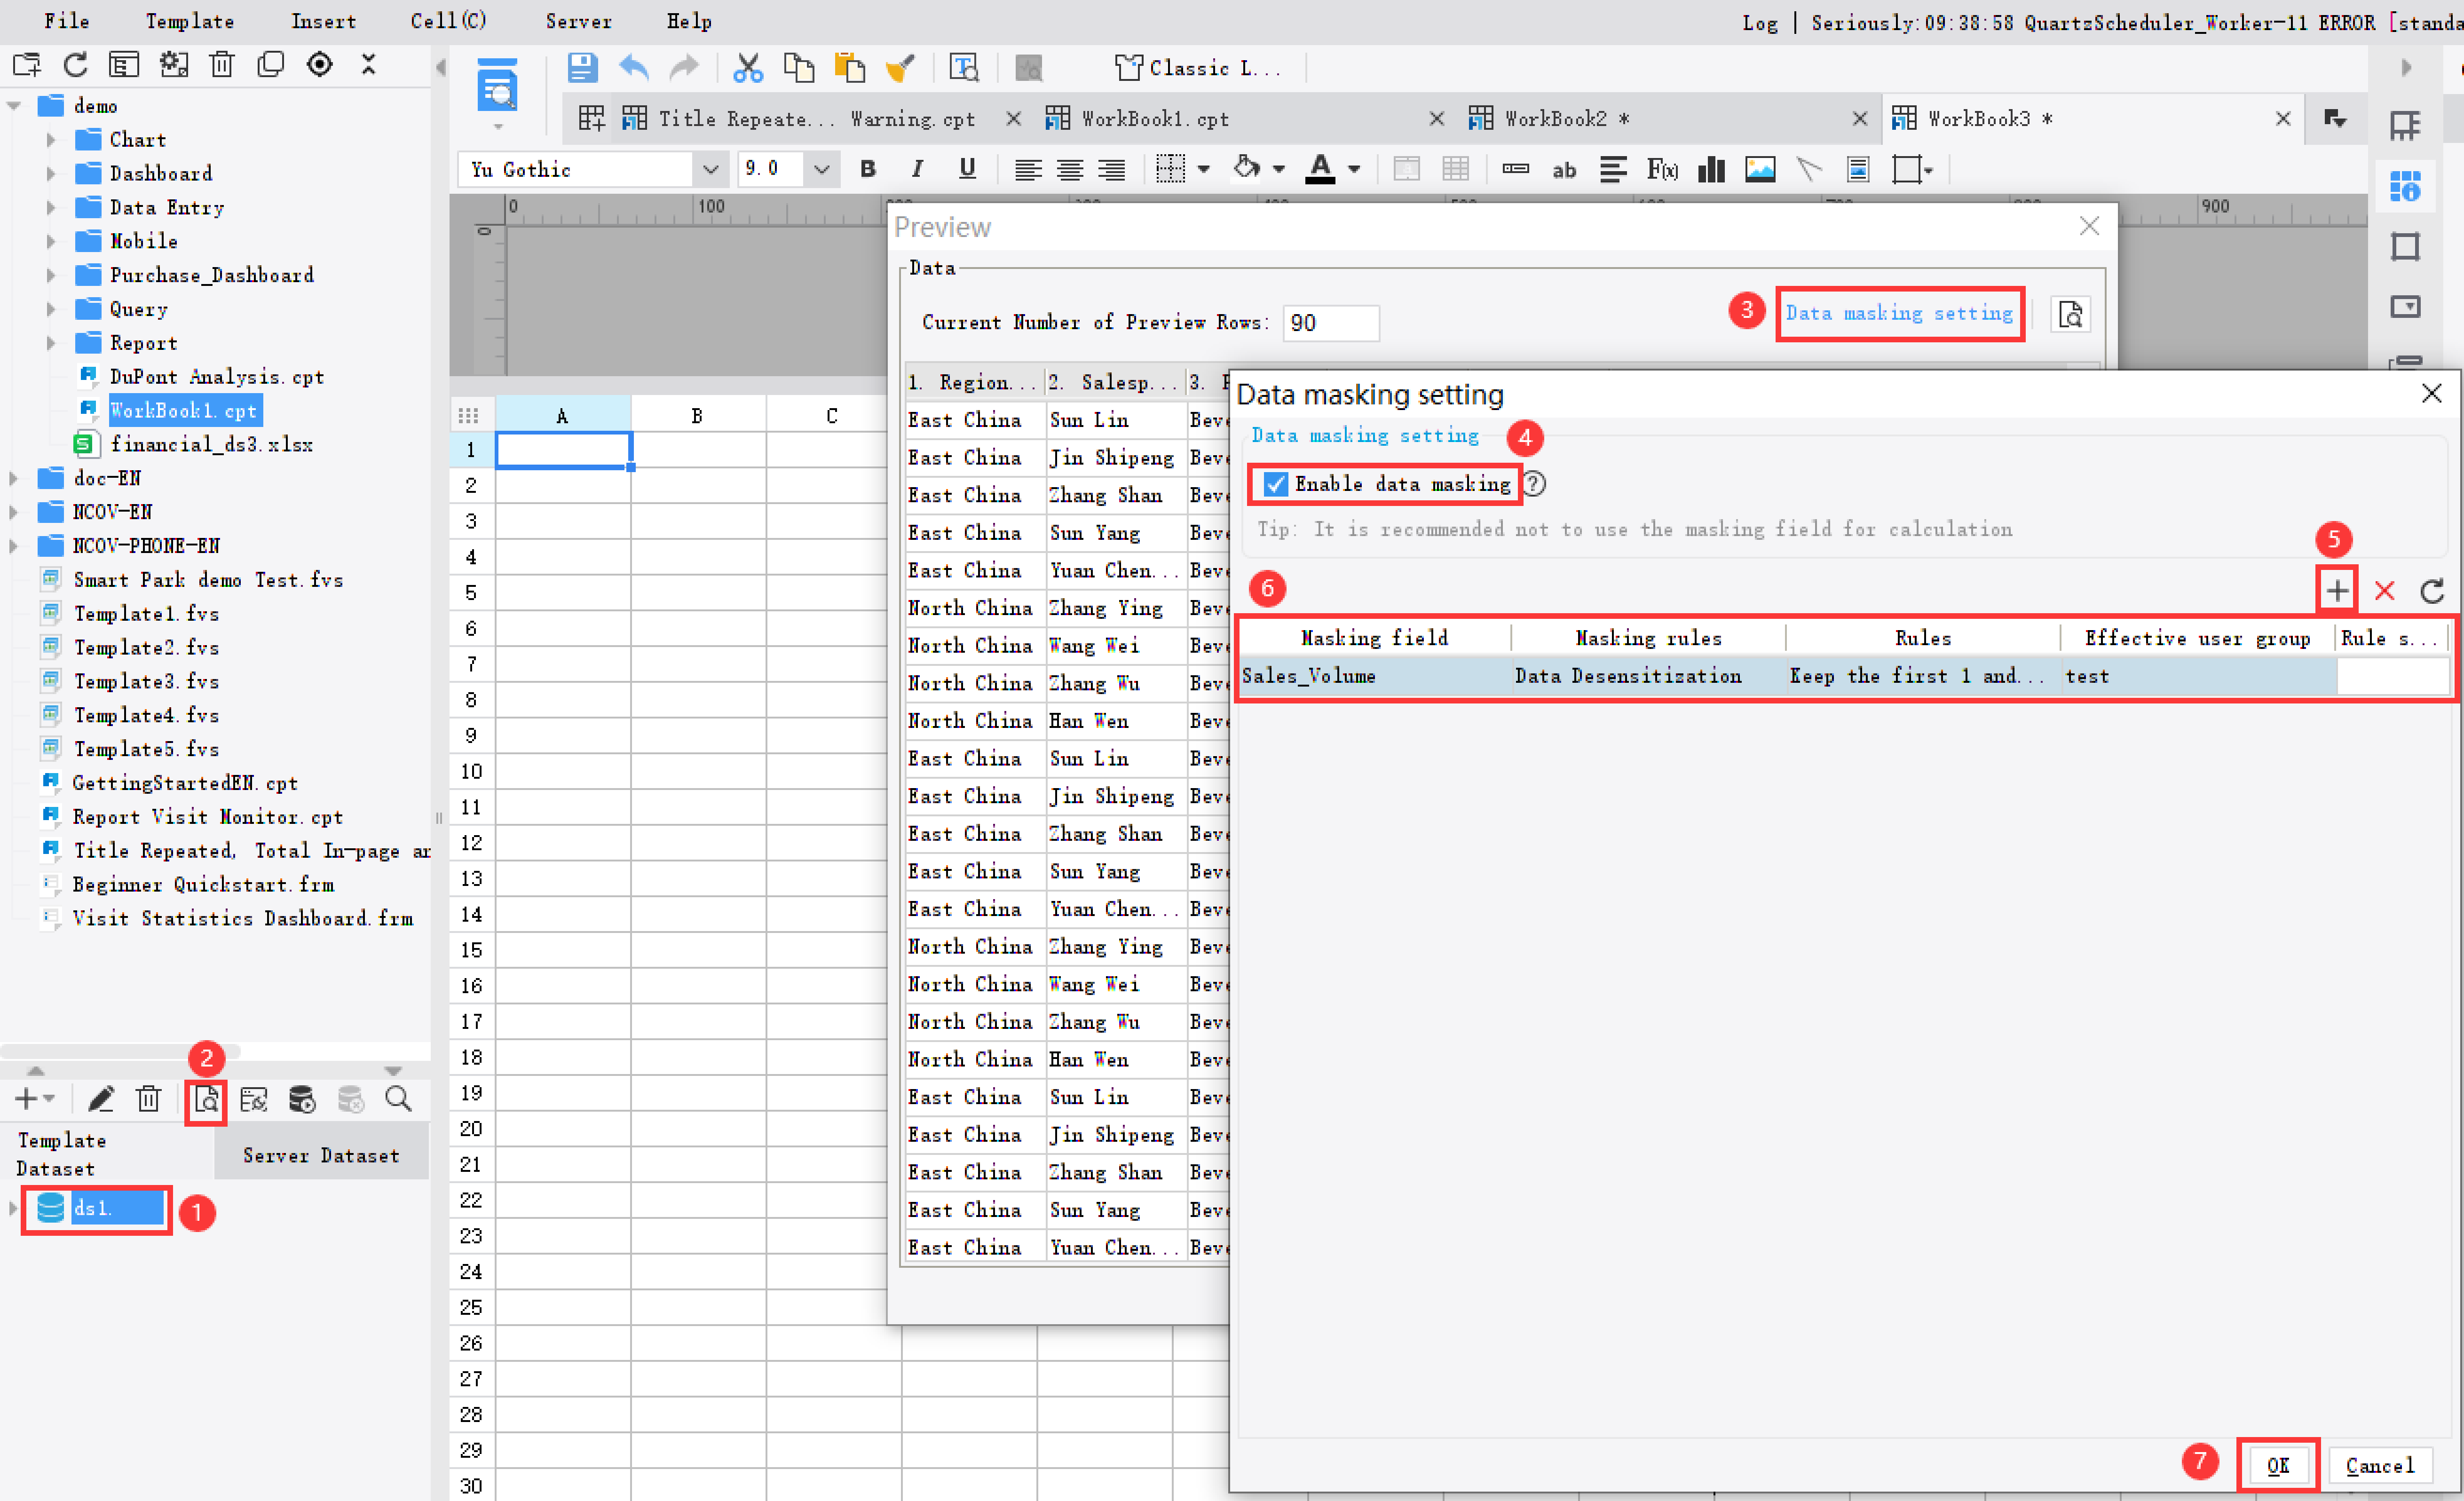This screenshot has height=1501, width=2464.
Task: Open the new template icon
Action: pyautogui.click(x=27, y=64)
